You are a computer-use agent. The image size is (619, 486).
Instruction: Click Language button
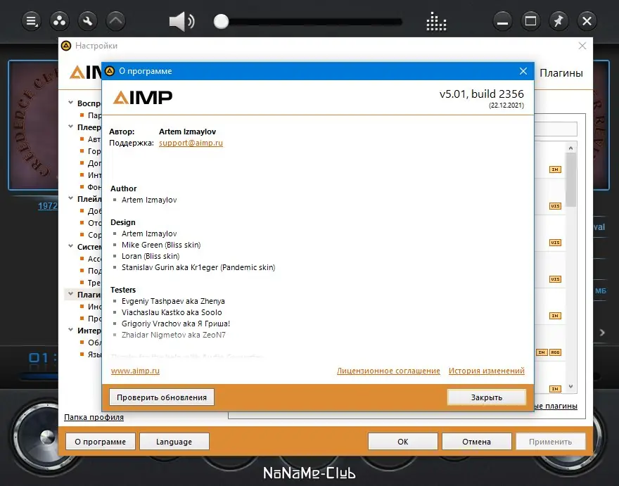point(174,442)
